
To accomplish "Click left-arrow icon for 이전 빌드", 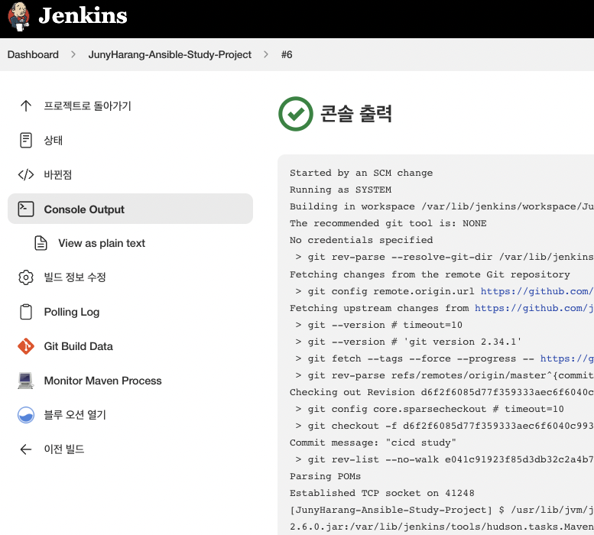I will point(26,449).
